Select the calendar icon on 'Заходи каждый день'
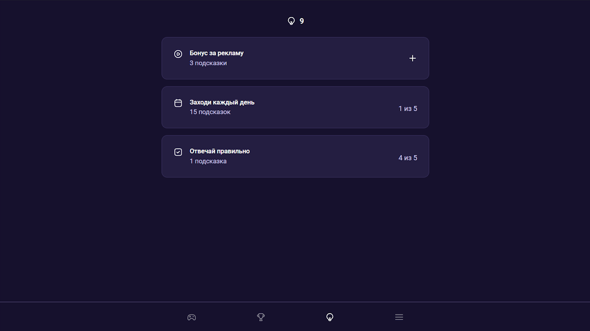 pos(178,103)
